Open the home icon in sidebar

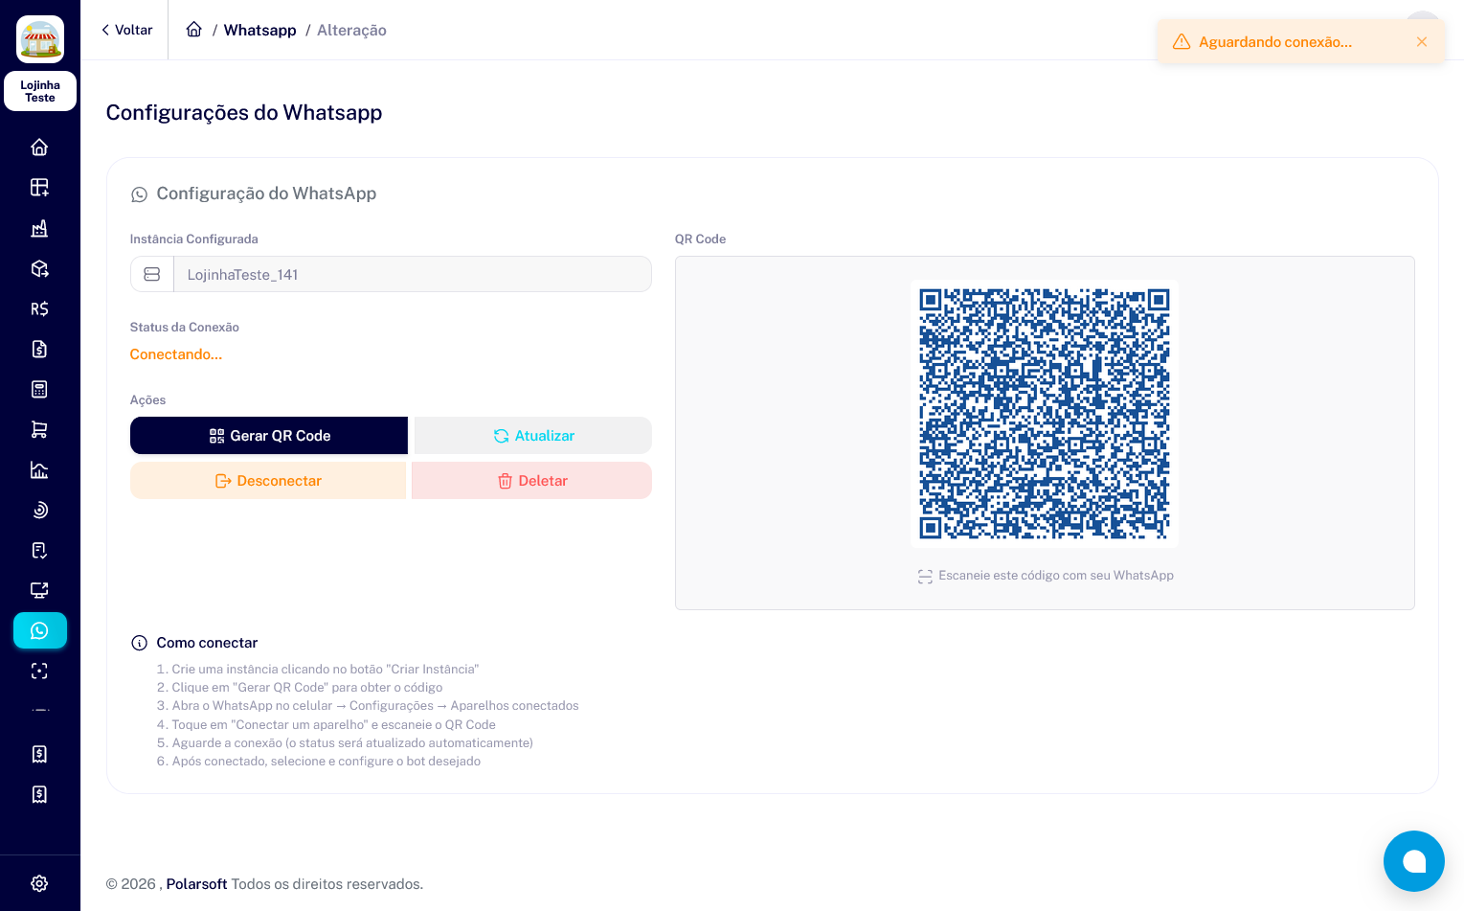click(x=39, y=148)
